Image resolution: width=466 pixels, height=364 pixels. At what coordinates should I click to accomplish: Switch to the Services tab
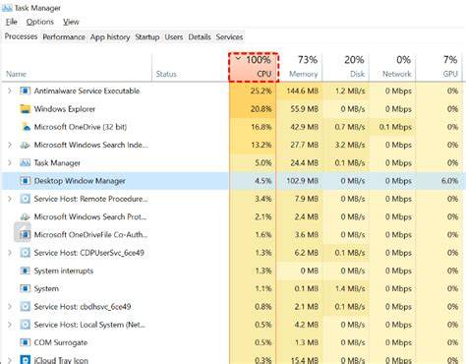(229, 37)
